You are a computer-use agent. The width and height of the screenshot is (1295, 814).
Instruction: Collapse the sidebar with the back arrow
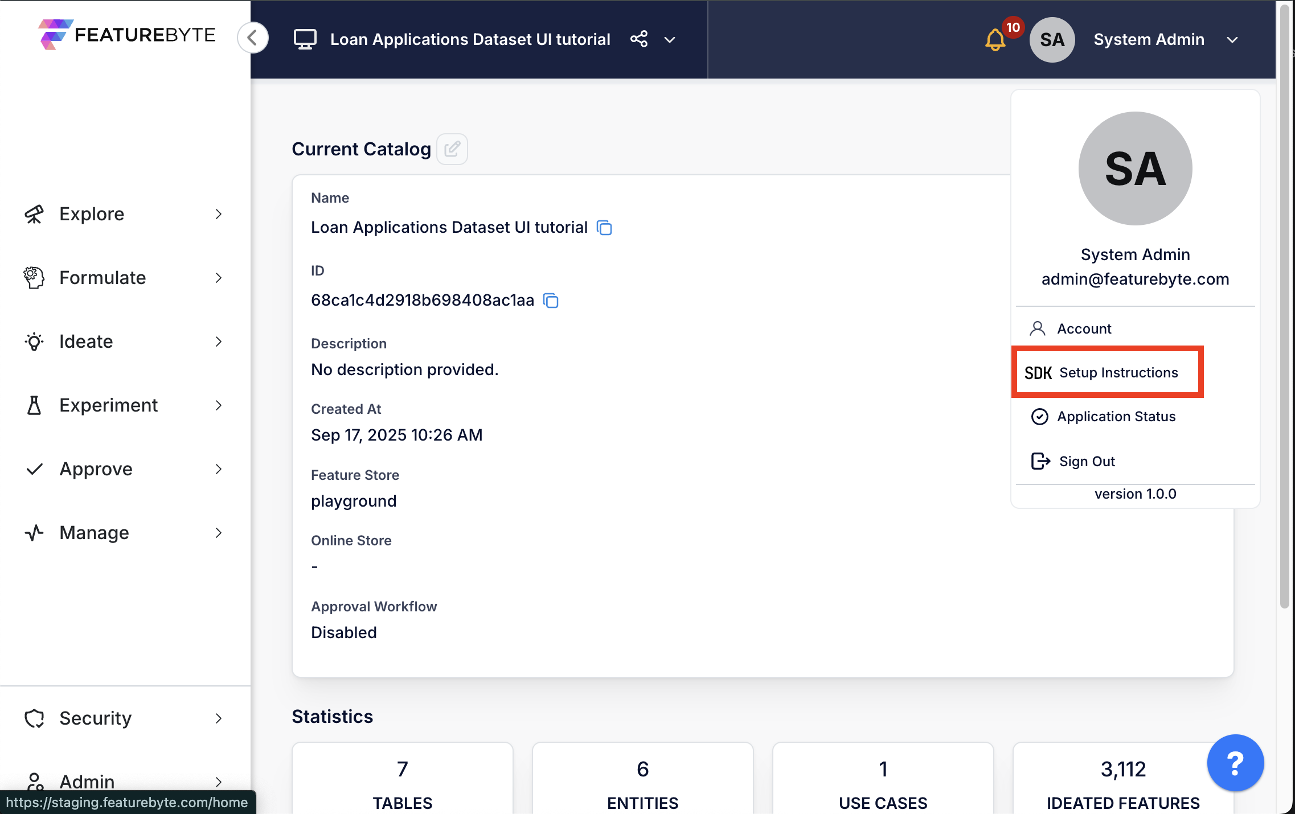tap(252, 38)
